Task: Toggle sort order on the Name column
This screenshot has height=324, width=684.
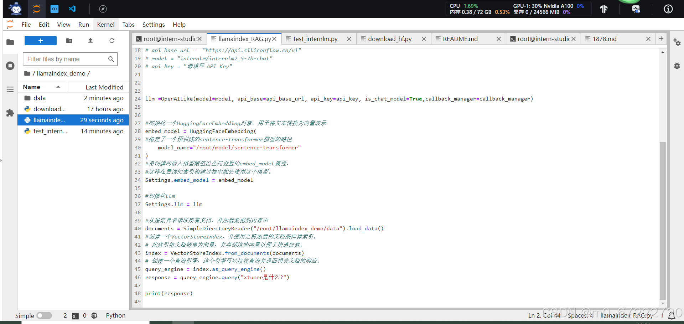Action: [x=31, y=87]
